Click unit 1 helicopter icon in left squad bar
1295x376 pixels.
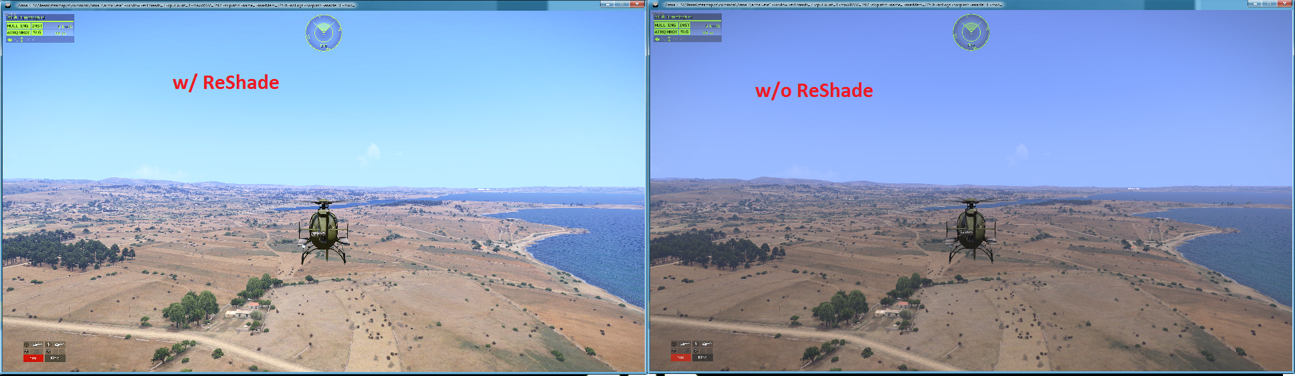[x=60, y=345]
